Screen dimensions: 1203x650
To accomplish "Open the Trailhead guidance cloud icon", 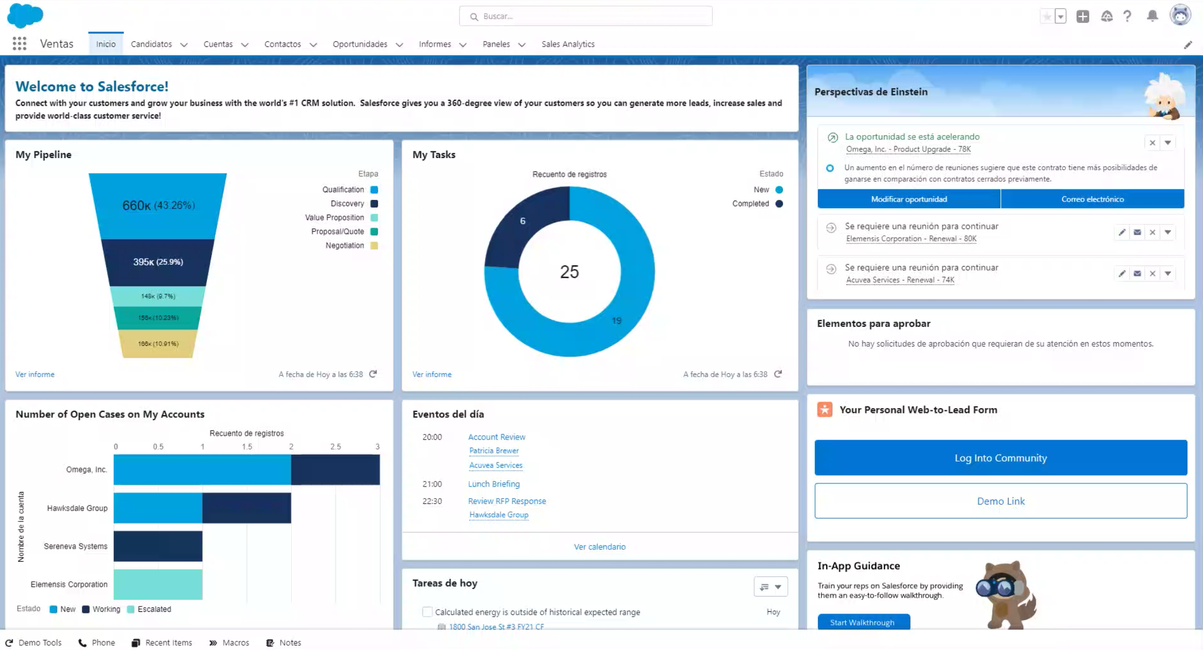I will click(x=1107, y=16).
